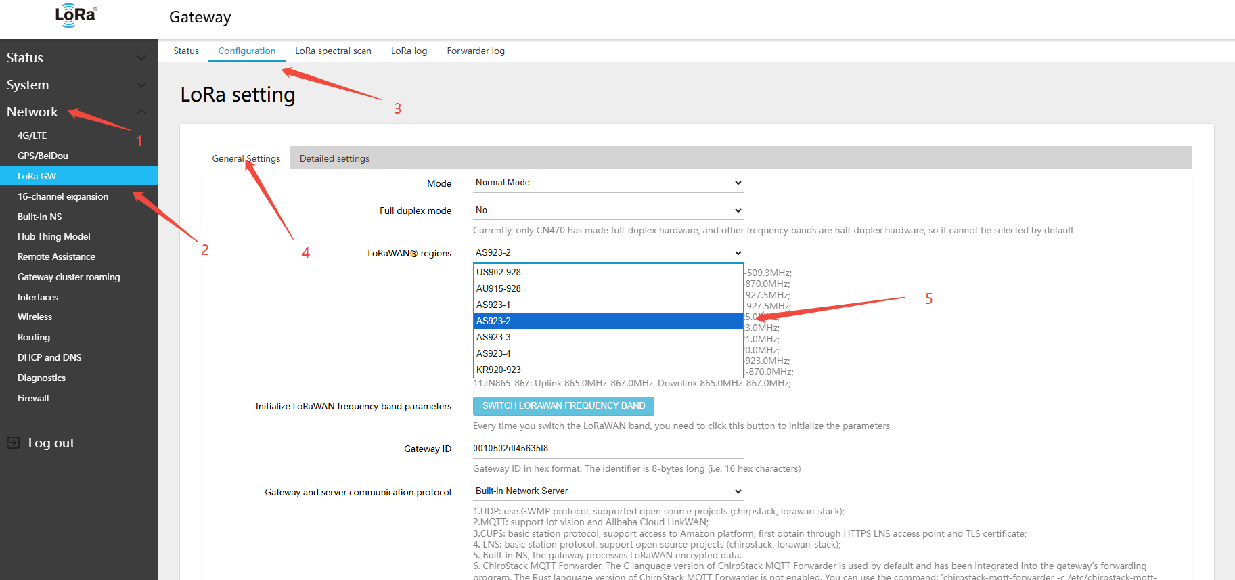Viewport: 1235px width, 580px height.
Task: Select US902-928 from the region list
Action: [499, 272]
